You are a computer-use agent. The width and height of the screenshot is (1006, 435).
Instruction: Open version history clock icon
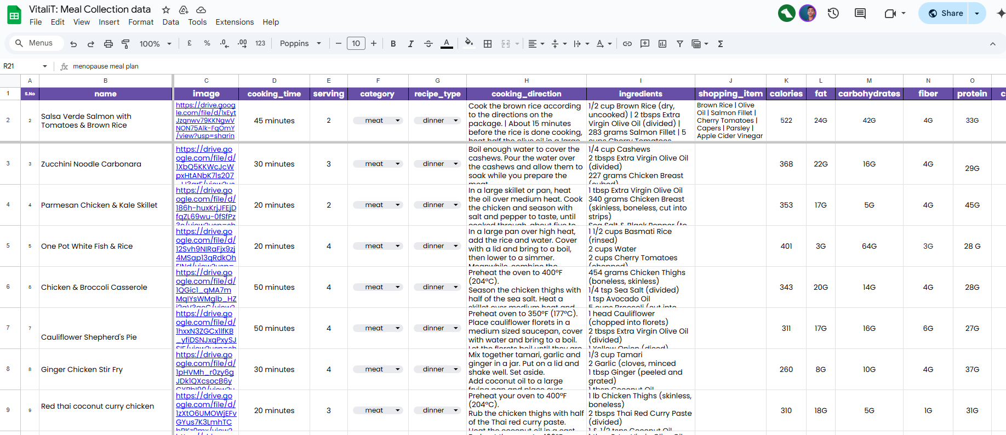pos(833,13)
